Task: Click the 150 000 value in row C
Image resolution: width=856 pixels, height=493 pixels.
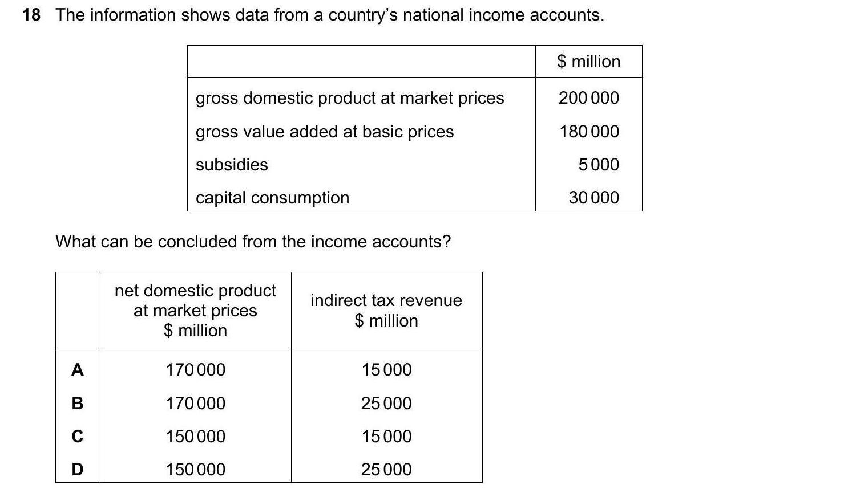Action: click(195, 437)
